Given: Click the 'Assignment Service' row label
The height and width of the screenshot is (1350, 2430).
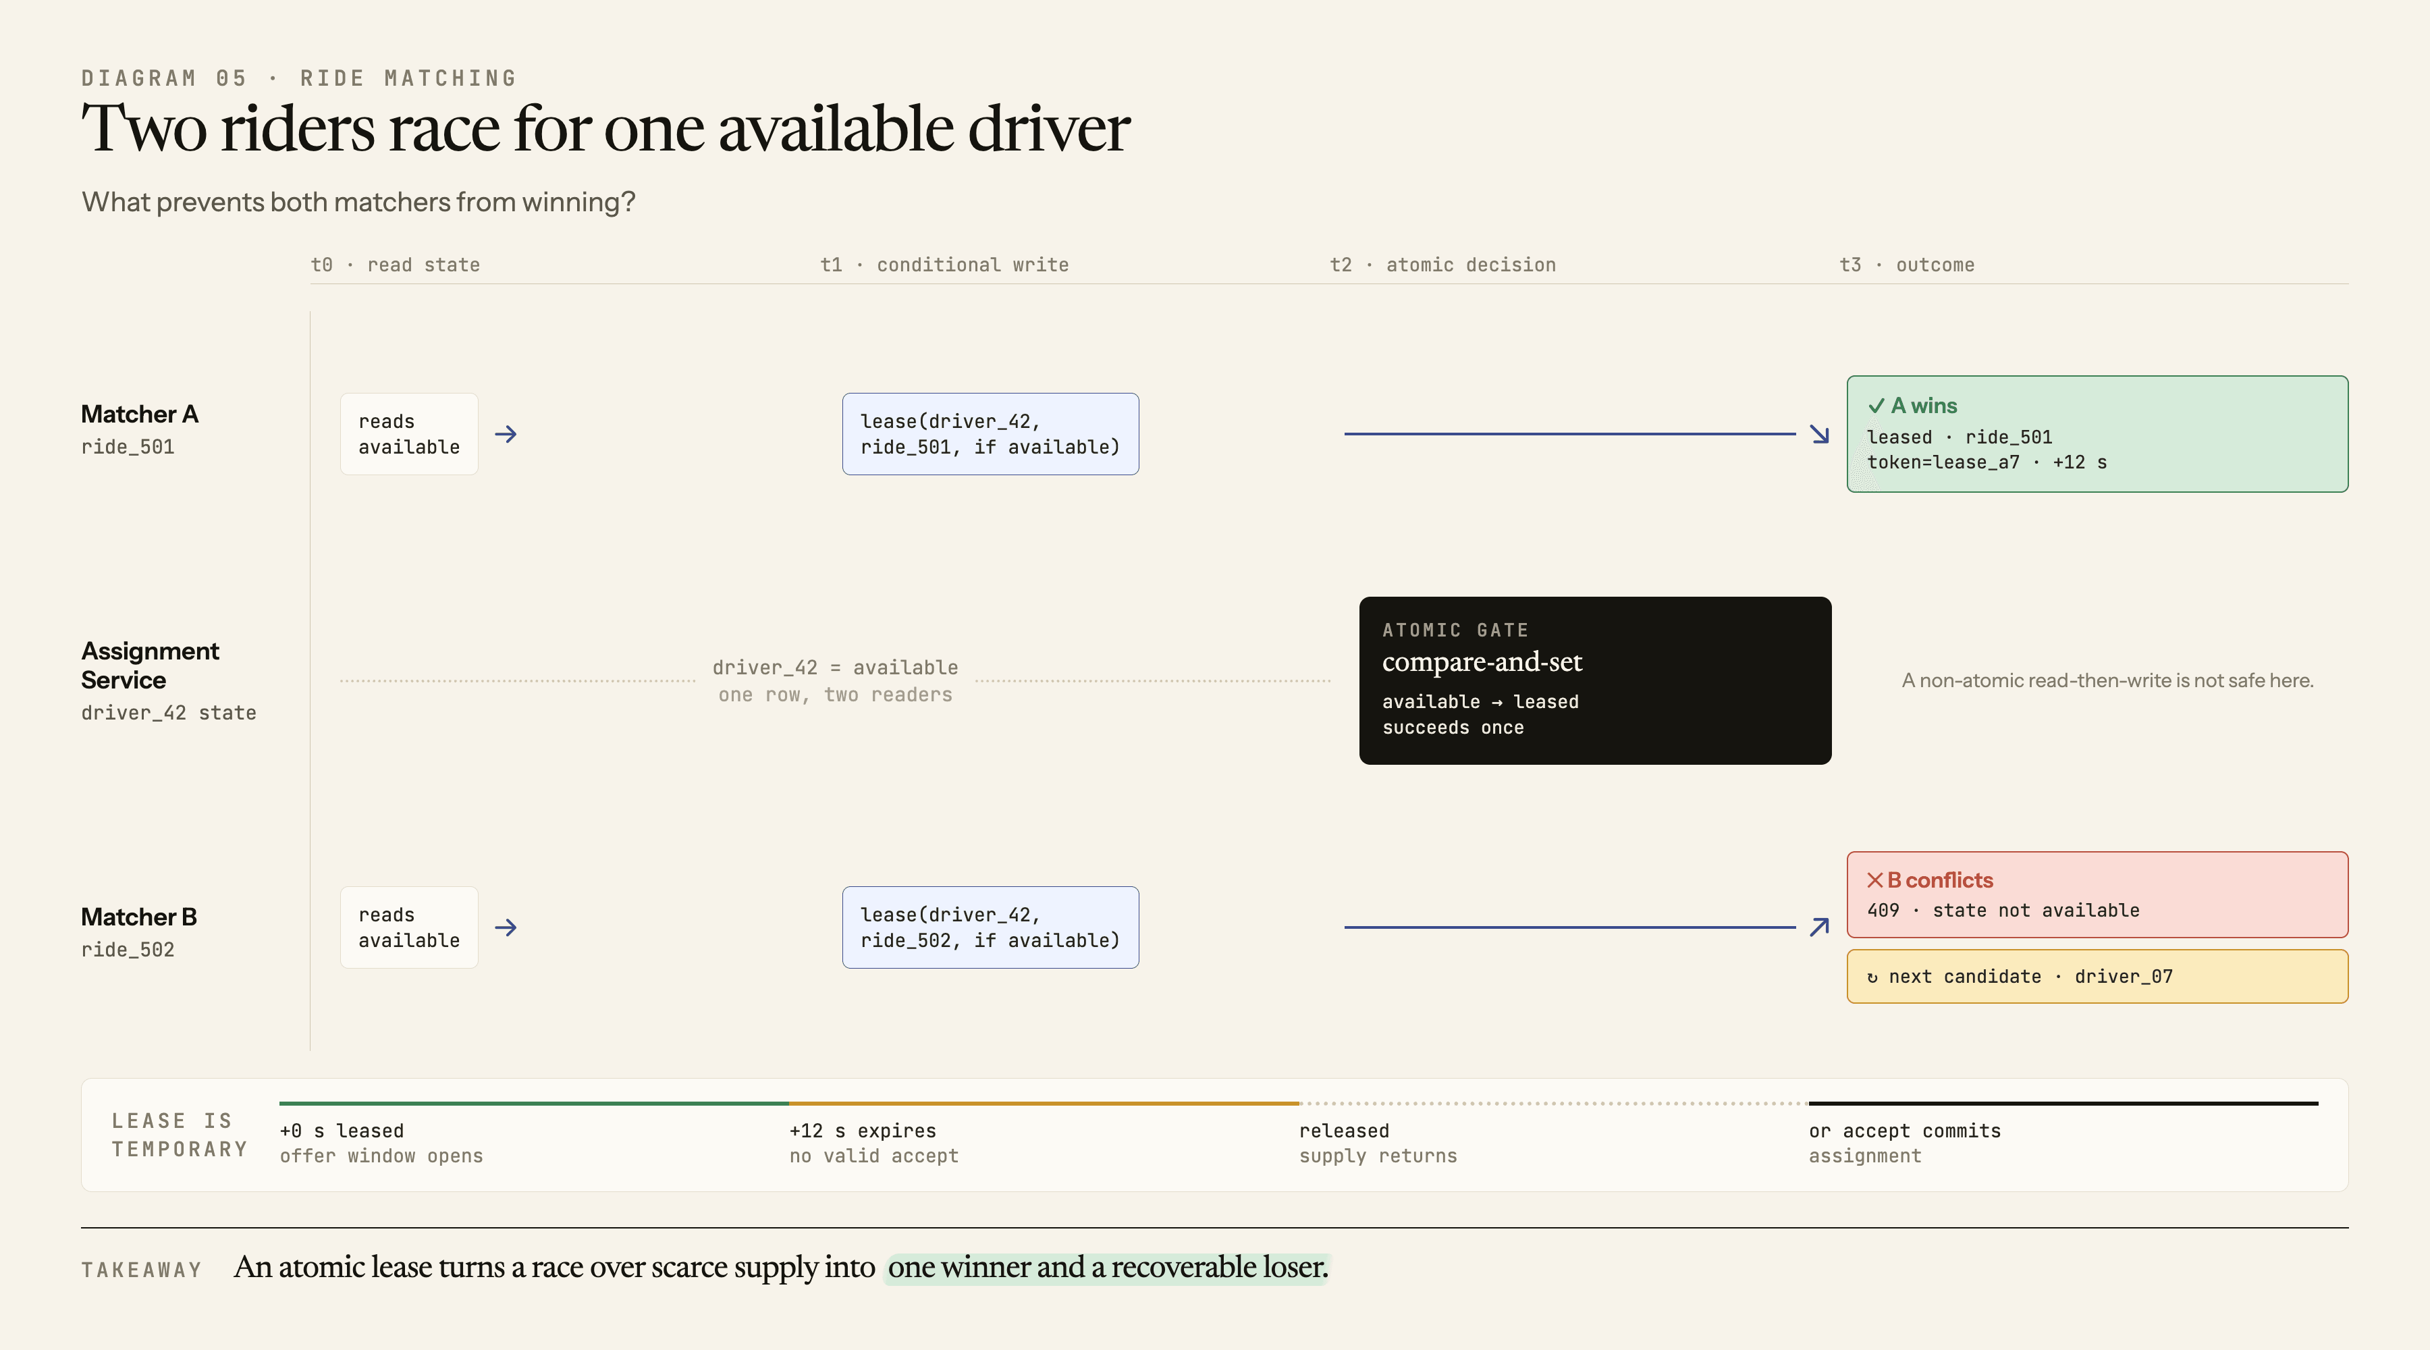Looking at the screenshot, I should (x=150, y=665).
